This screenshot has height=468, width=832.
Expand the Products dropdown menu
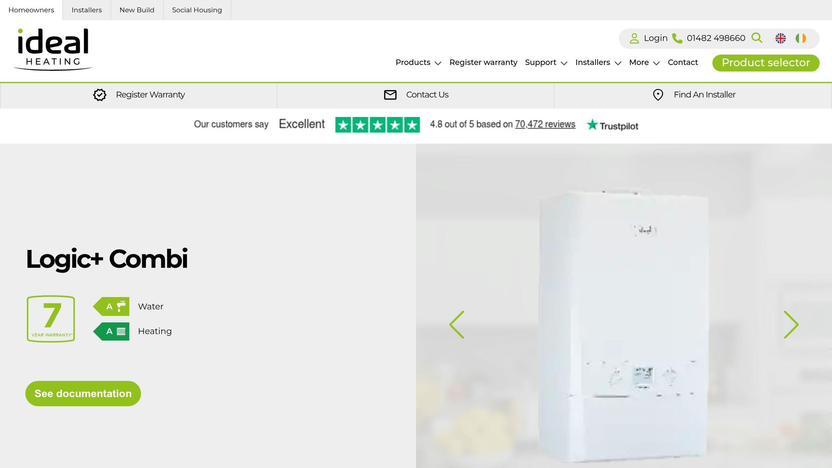coord(418,63)
